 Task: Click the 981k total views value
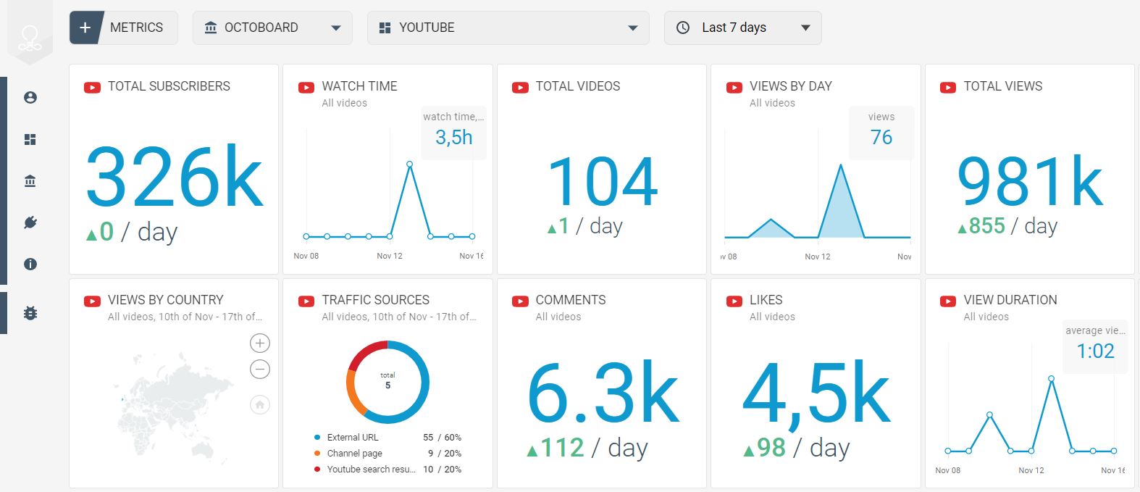pyautogui.click(x=1030, y=181)
